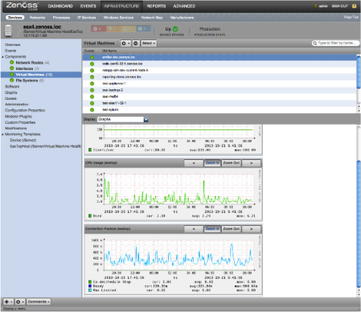Click the help question mark icon
Screen dimensions: 361x312
(354, 6)
